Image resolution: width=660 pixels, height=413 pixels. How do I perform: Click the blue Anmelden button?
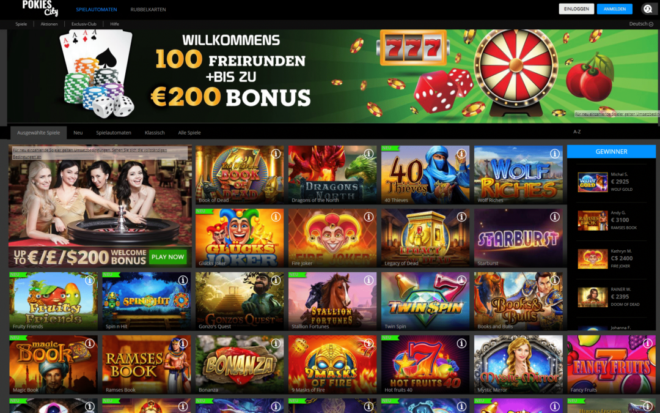(x=615, y=9)
